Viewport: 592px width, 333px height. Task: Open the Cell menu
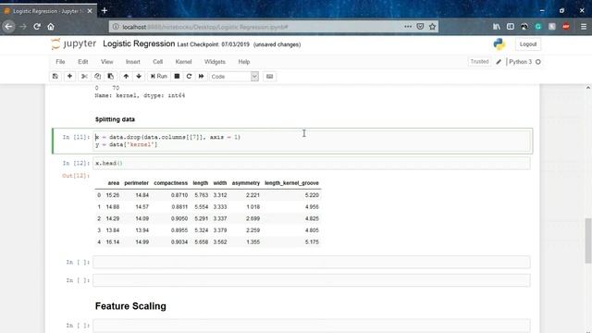(158, 62)
